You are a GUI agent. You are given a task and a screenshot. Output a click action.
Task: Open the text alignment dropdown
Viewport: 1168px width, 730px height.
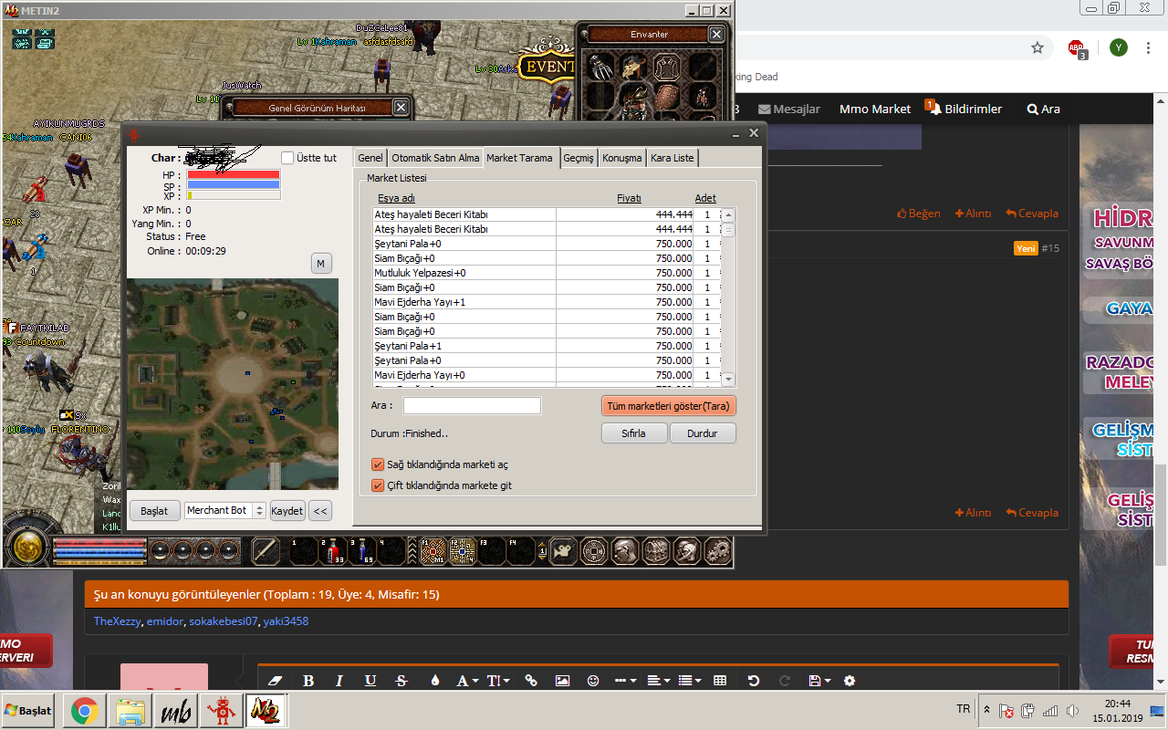[658, 681]
